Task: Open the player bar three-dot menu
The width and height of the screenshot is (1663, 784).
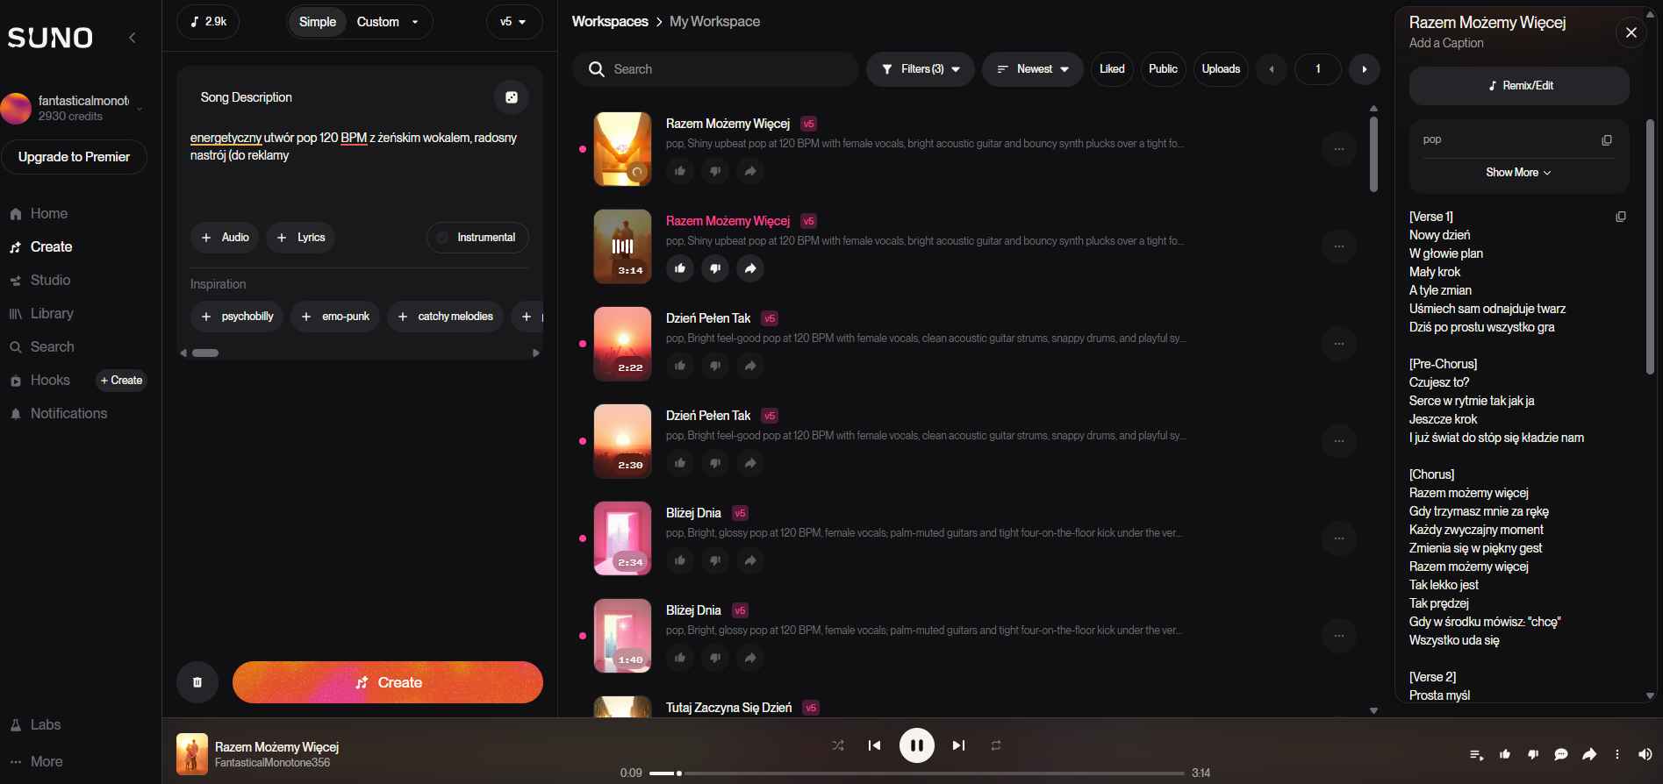Action: (x=1617, y=754)
